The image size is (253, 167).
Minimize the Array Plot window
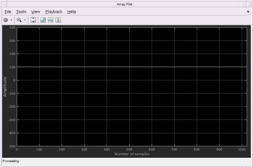pyautogui.click(x=243, y=5)
